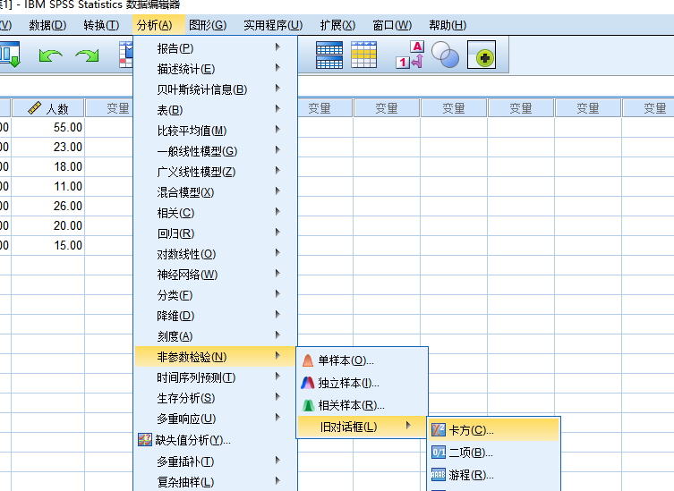Expand the 描述统计(E) submenu
The width and height of the screenshot is (674, 491).
[x=216, y=69]
